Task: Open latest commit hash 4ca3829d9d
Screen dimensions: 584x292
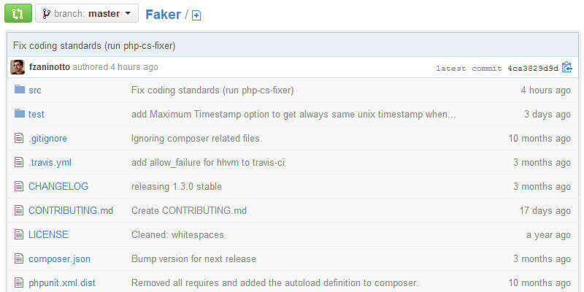Action: [533, 69]
